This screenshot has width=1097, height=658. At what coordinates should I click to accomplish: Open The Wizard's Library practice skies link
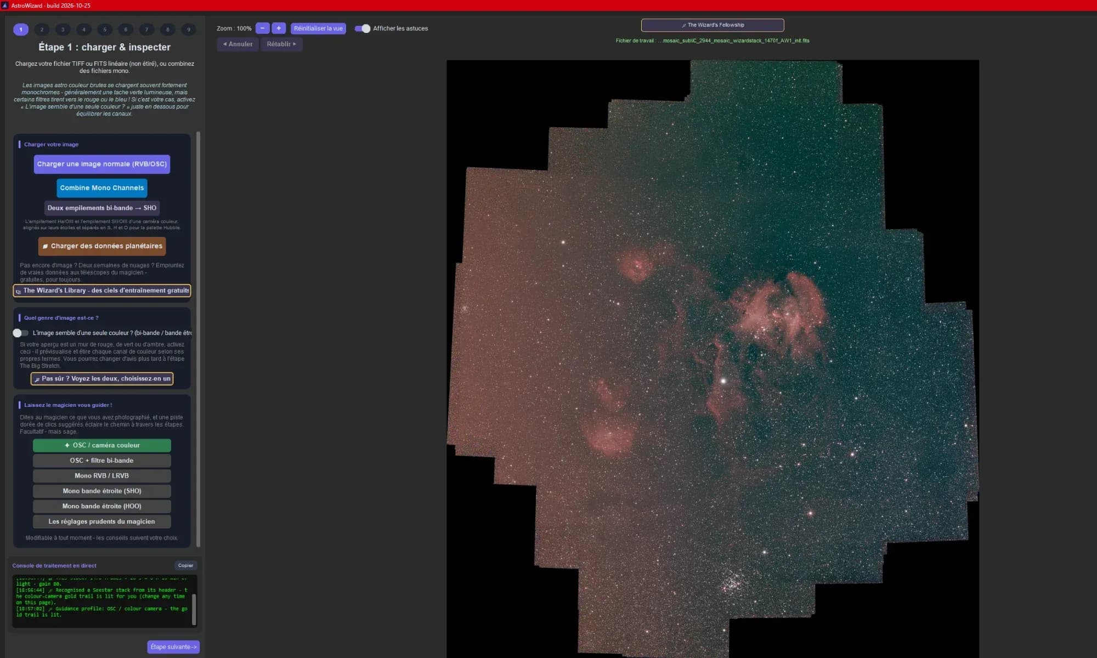pyautogui.click(x=102, y=291)
